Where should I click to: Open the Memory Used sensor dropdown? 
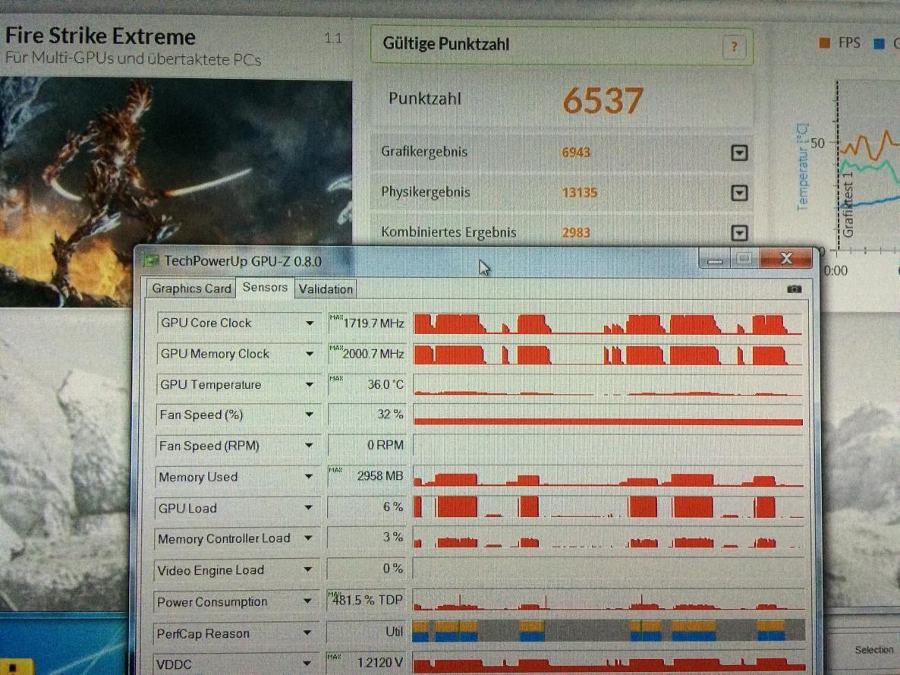click(308, 476)
